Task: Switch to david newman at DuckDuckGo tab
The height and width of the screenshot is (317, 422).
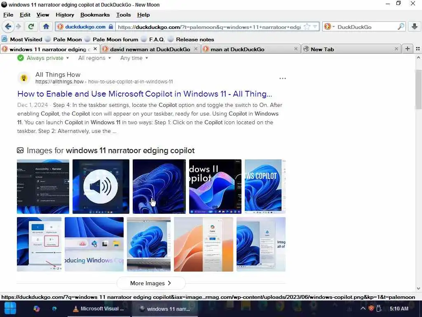Action: point(150,49)
